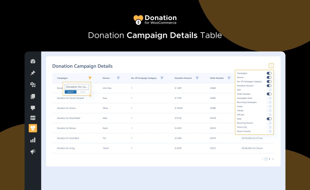Image resolution: width=310 pixels, height=190 pixels.
Task: Enable the Gift Aid column switch
Action: point(269,115)
